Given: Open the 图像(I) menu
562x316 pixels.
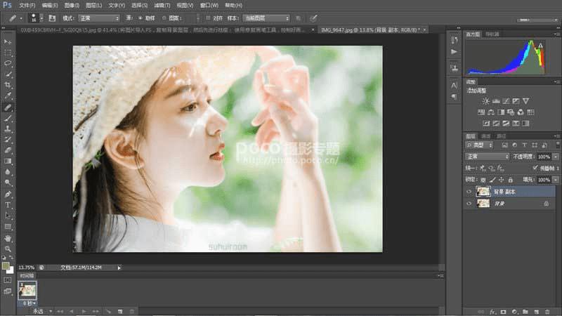Looking at the screenshot, I should point(72,6).
